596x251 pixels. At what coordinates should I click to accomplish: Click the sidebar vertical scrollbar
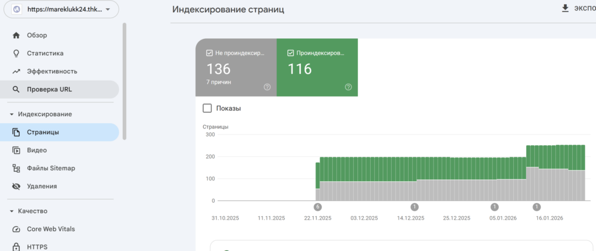tap(124, 81)
